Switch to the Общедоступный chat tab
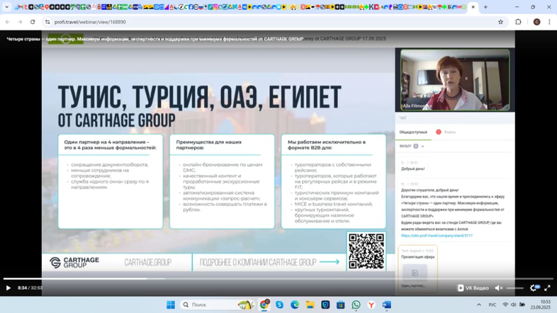557x313 pixels. pos(413,132)
